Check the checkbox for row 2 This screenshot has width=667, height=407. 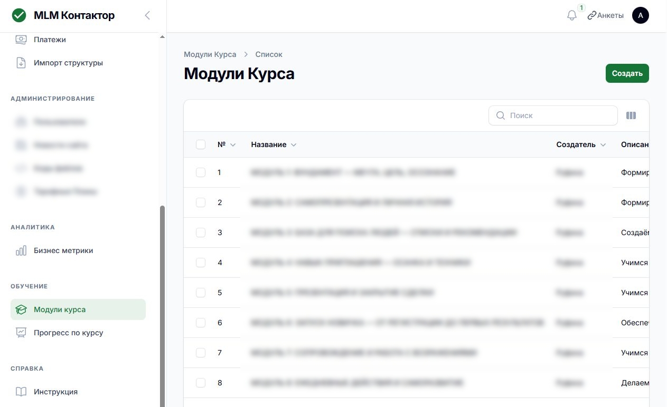[201, 202]
